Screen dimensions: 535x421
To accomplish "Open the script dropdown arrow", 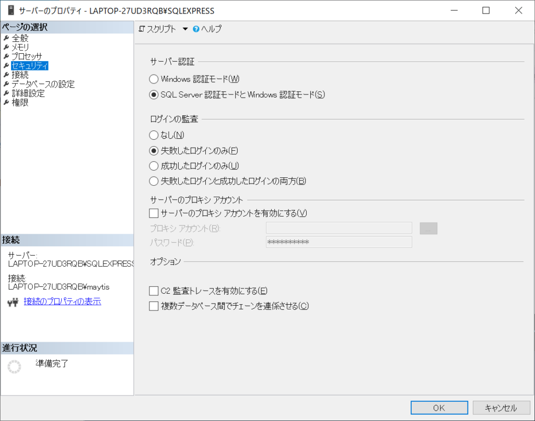I will pos(185,29).
